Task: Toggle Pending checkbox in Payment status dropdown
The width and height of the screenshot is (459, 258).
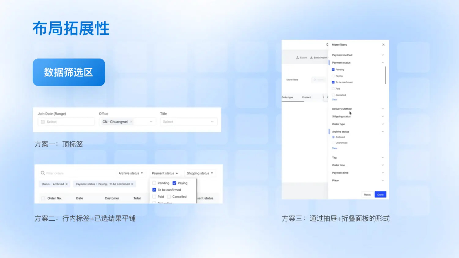Action: [x=154, y=183]
